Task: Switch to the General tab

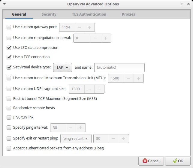Action: [x=19, y=14]
